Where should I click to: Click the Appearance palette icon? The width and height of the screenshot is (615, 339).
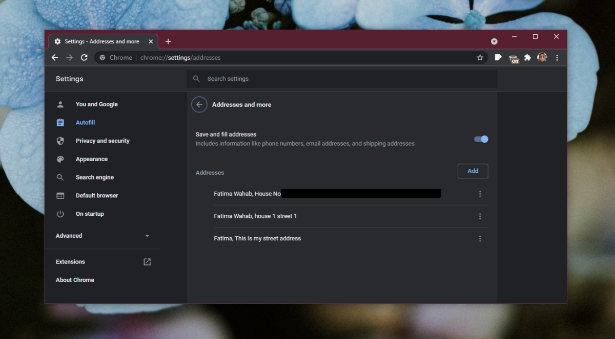[x=60, y=159]
